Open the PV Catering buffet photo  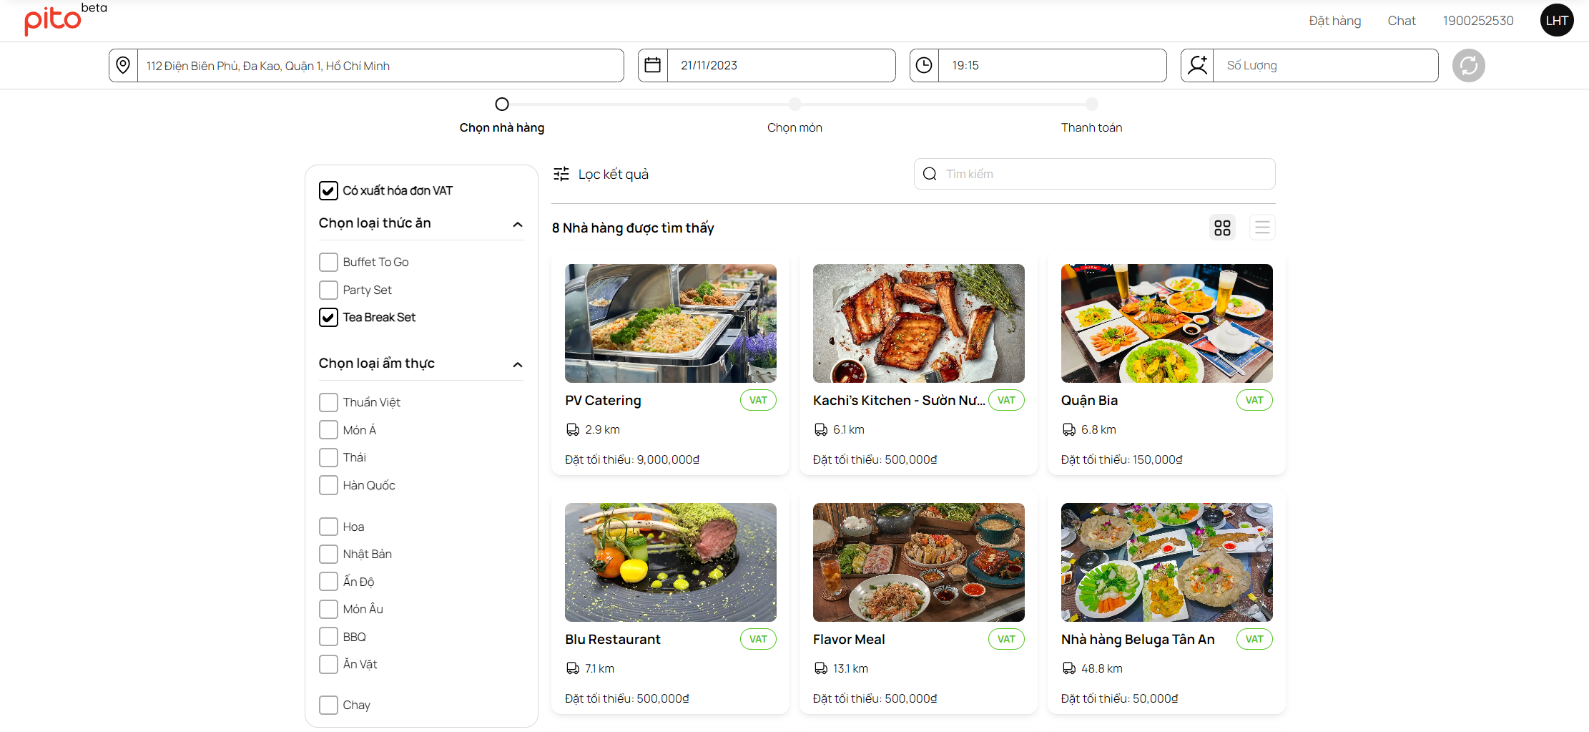pyautogui.click(x=671, y=323)
